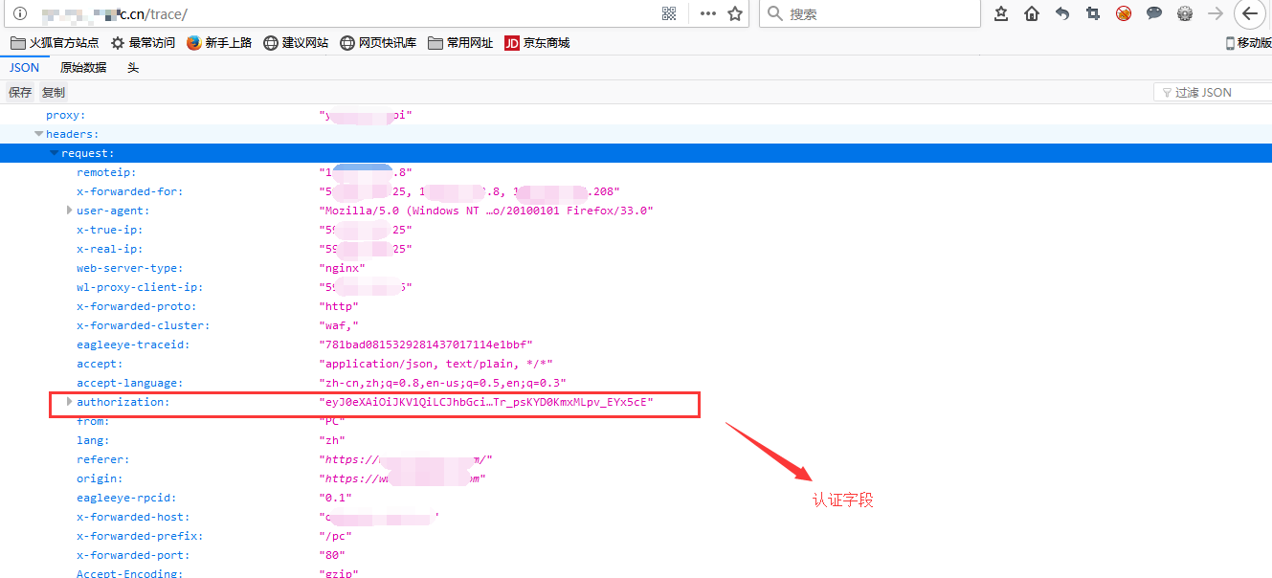This screenshot has height=578, width=1272.
Task: Click the zh-cn accept-language value
Action: pyautogui.click(x=442, y=383)
